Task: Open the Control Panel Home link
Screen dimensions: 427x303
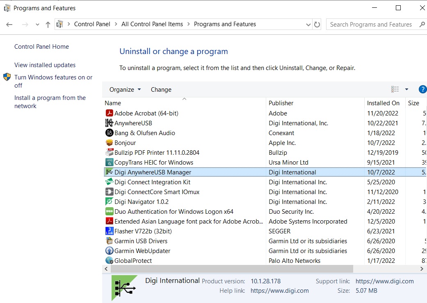Action: 42,46
